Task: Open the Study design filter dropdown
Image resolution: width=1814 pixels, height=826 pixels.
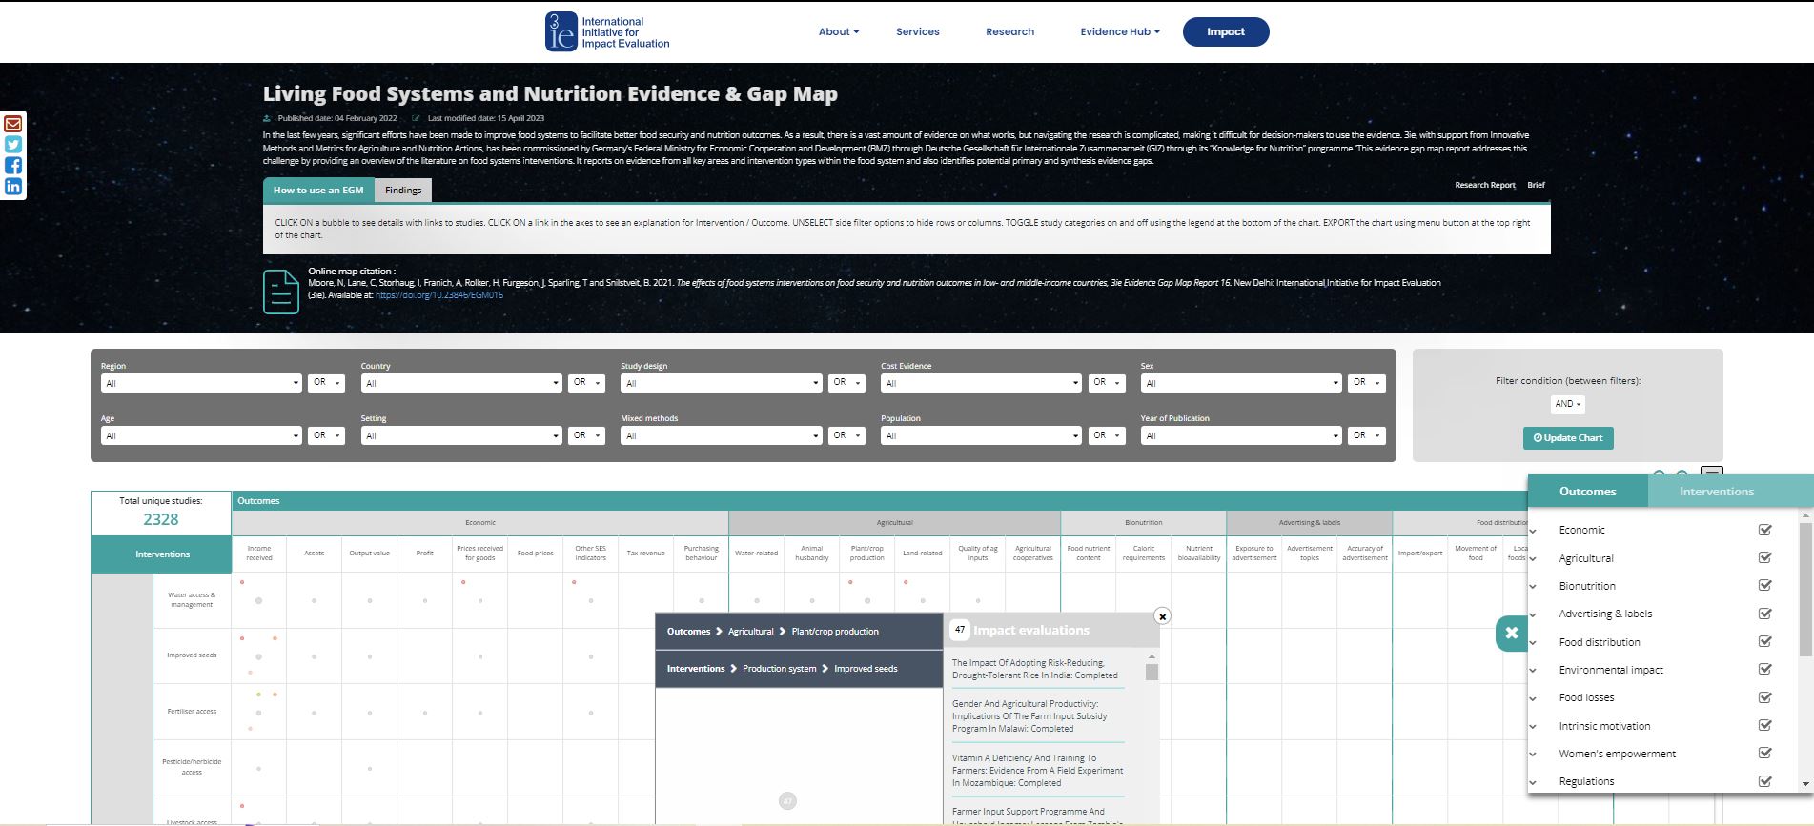Action: click(x=721, y=383)
